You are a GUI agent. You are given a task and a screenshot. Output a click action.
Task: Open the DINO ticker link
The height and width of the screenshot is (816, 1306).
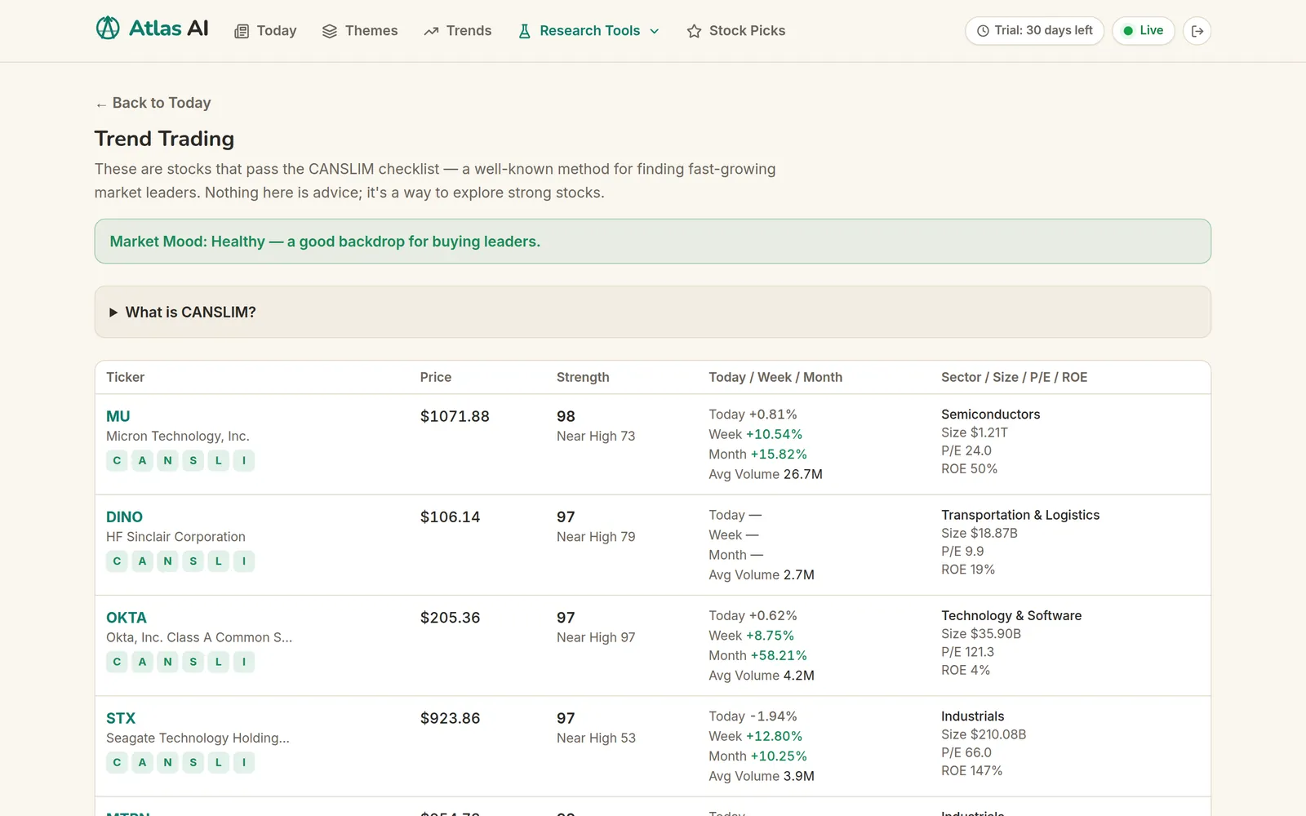pyautogui.click(x=124, y=517)
